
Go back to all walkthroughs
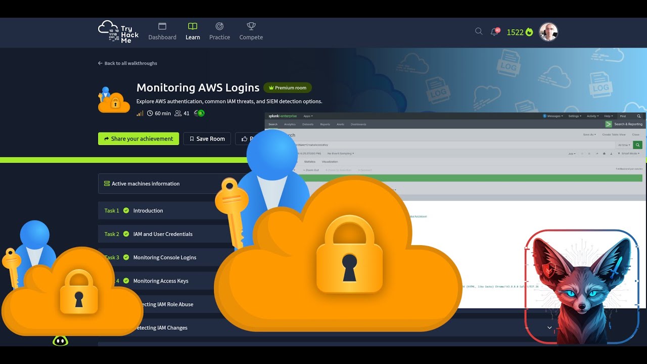pos(127,63)
